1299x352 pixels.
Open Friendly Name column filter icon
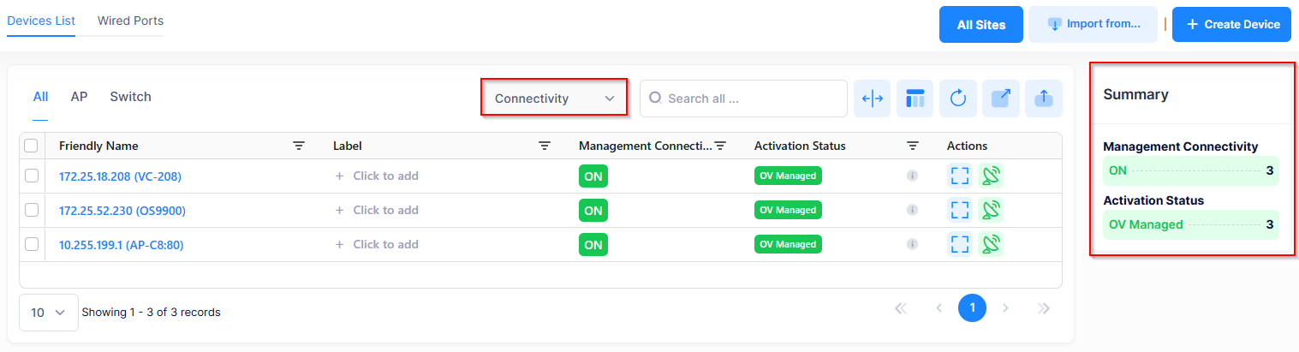click(298, 146)
